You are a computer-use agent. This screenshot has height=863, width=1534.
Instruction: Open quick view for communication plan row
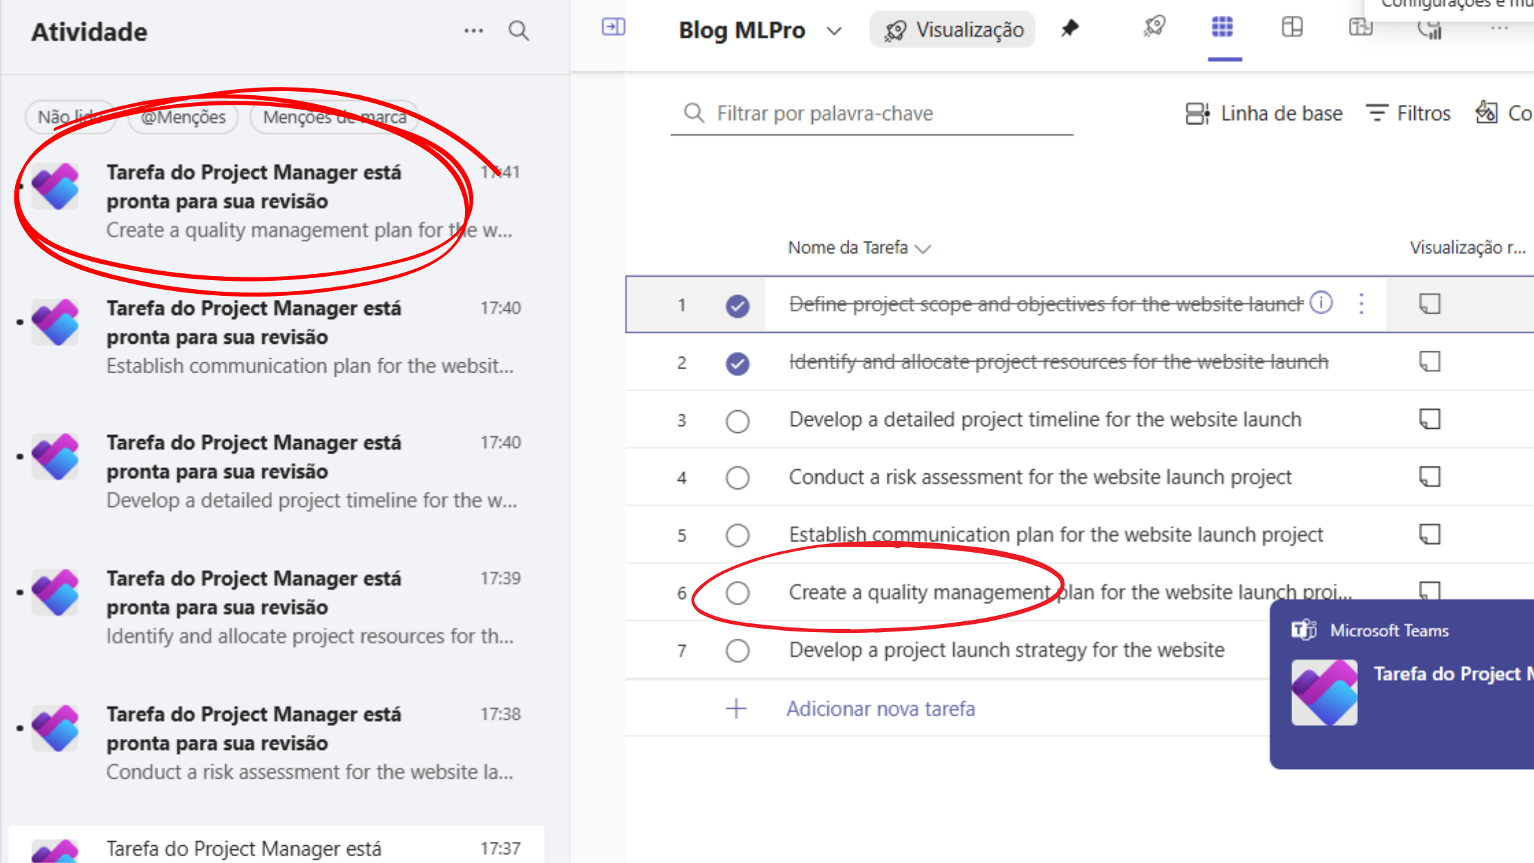(x=1430, y=534)
